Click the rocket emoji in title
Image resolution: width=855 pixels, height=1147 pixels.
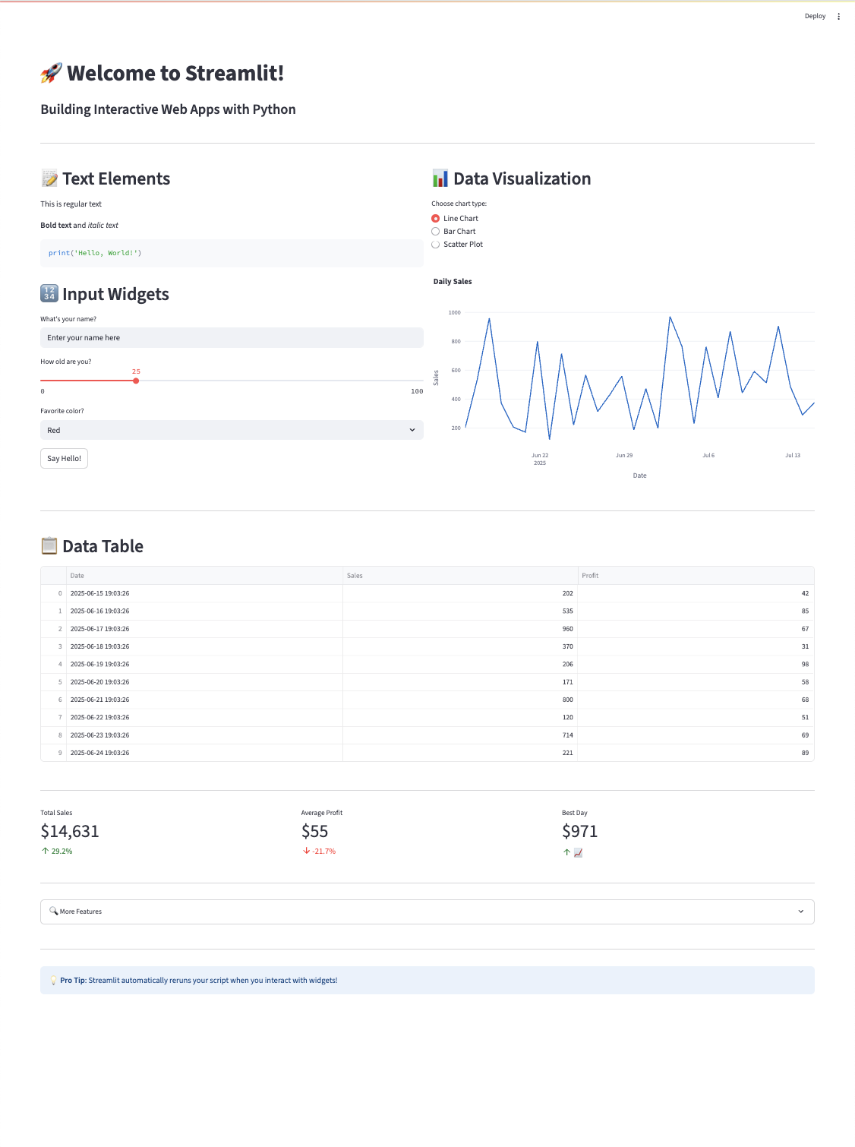click(51, 73)
